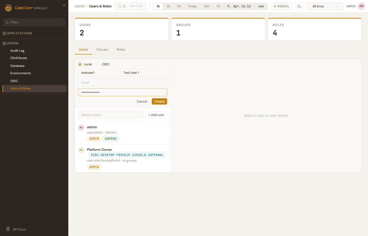Click the AD user avatar in header

pyautogui.click(x=361, y=6)
